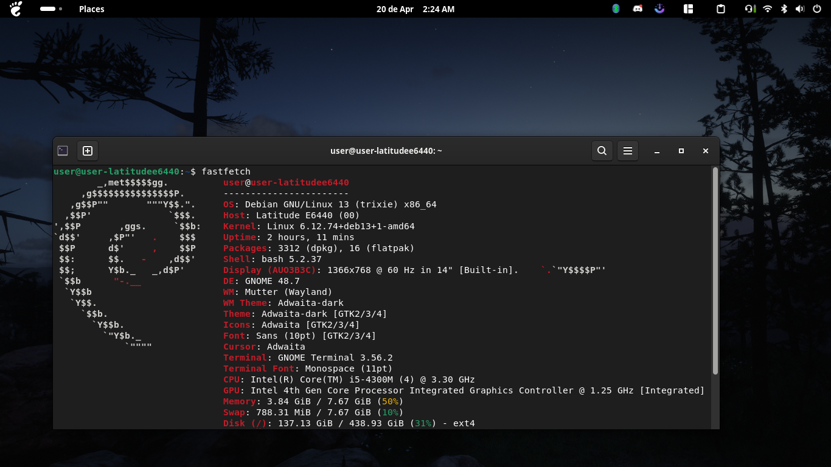Click the Cursor line in fastfetch output

point(264,347)
